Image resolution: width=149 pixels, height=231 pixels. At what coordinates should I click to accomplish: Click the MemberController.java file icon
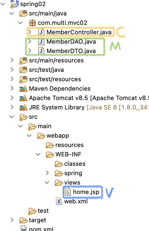41,32
